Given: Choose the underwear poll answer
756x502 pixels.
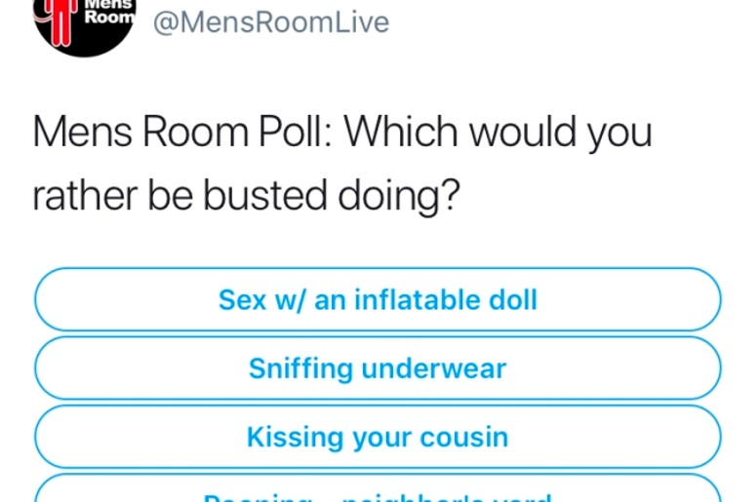Looking at the screenshot, I should [x=378, y=368].
